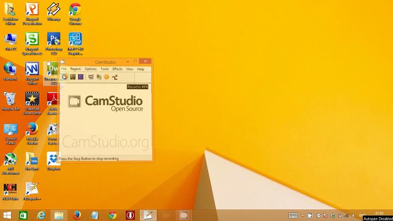
Task: Open the Region menu in CamStudio
Action: click(76, 69)
